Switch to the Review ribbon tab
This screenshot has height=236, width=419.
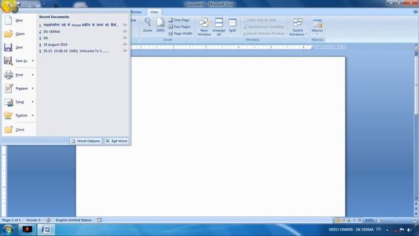click(136, 12)
